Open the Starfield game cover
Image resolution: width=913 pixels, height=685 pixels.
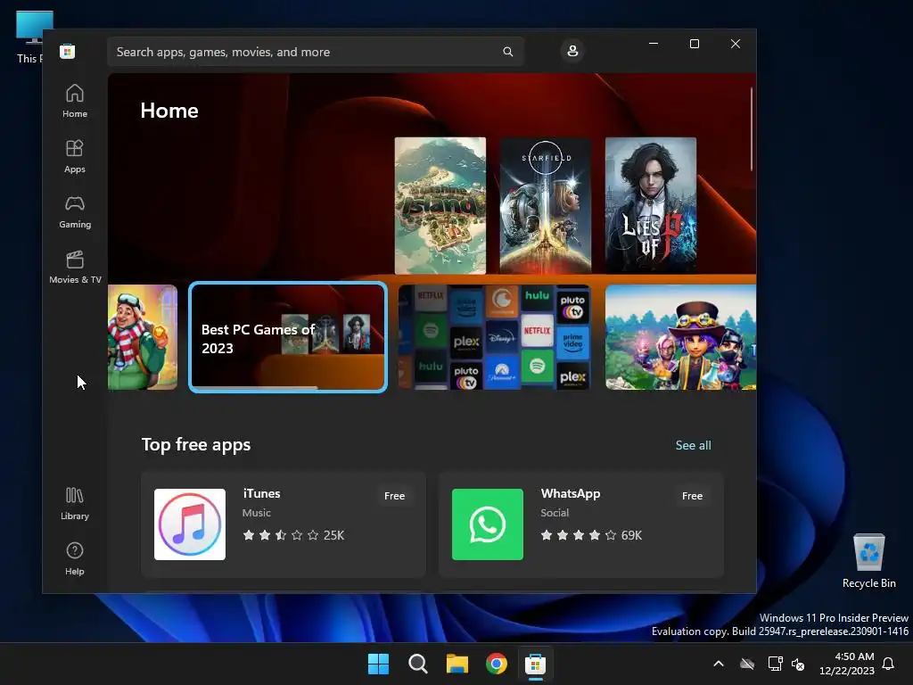pyautogui.click(x=546, y=206)
